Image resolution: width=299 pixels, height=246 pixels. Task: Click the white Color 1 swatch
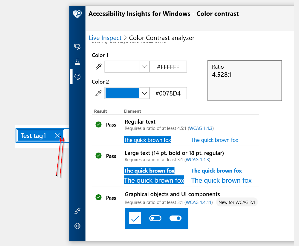(x=122, y=67)
